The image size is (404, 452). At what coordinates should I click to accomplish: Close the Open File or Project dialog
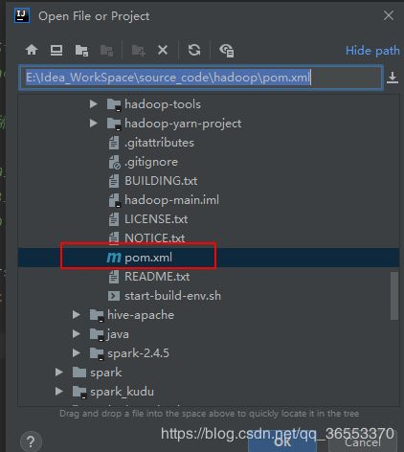coord(389,15)
